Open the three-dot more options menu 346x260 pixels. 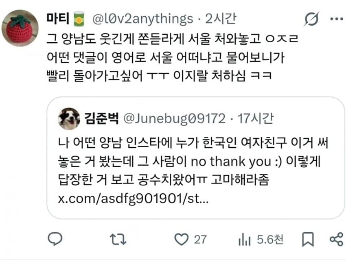[337, 19]
